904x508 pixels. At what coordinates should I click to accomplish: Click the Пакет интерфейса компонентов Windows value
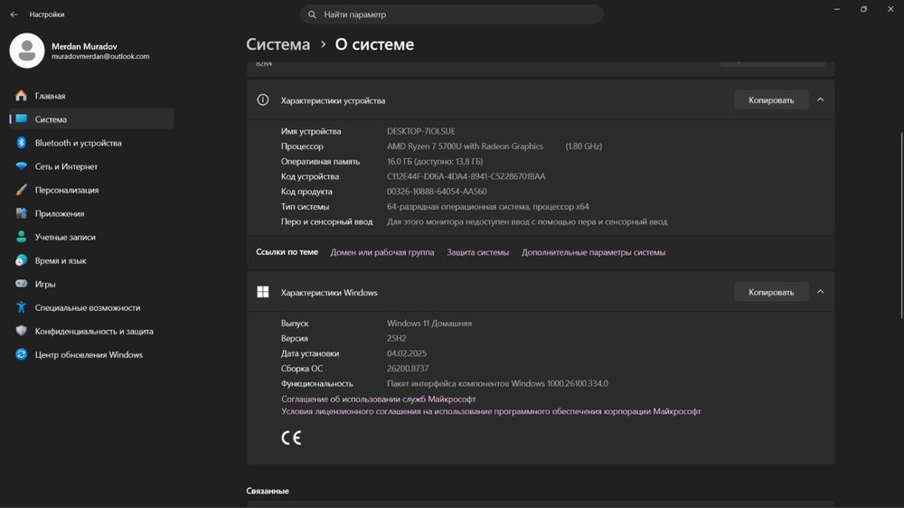click(x=497, y=383)
